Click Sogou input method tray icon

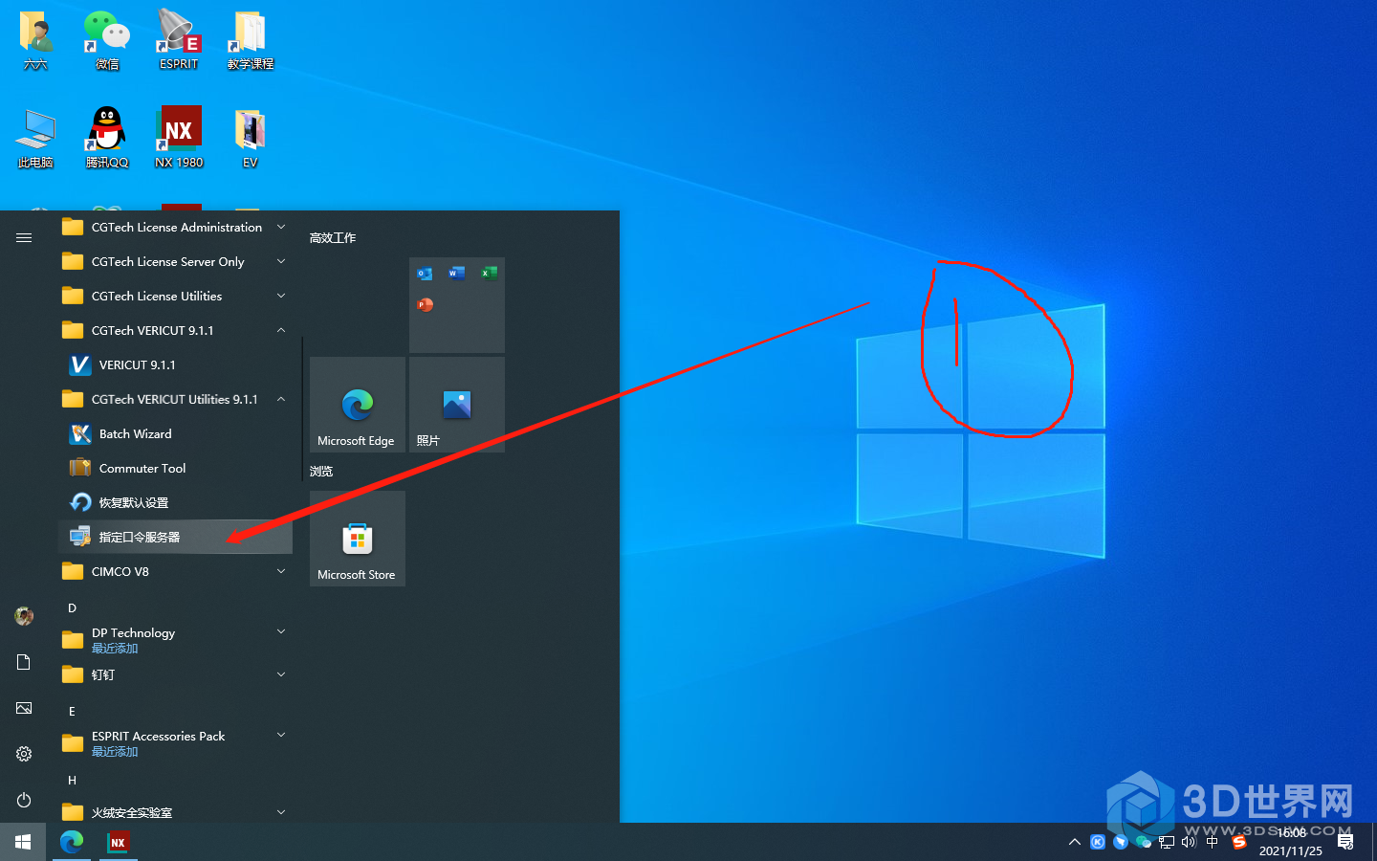(x=1239, y=842)
